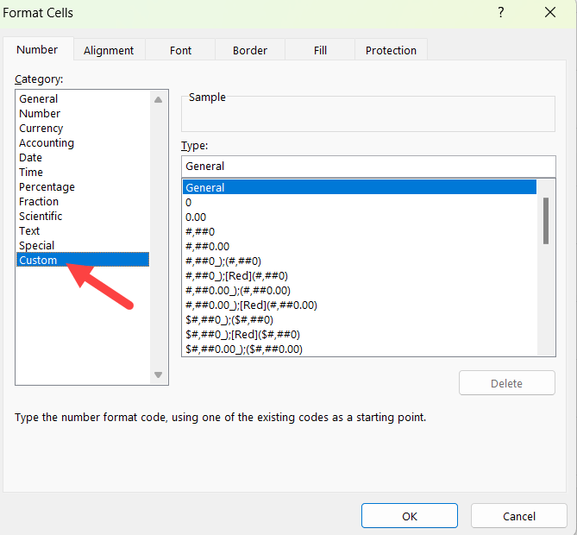Select format $#,##0_);($#,##0)
The height and width of the screenshot is (535, 577).
point(360,319)
